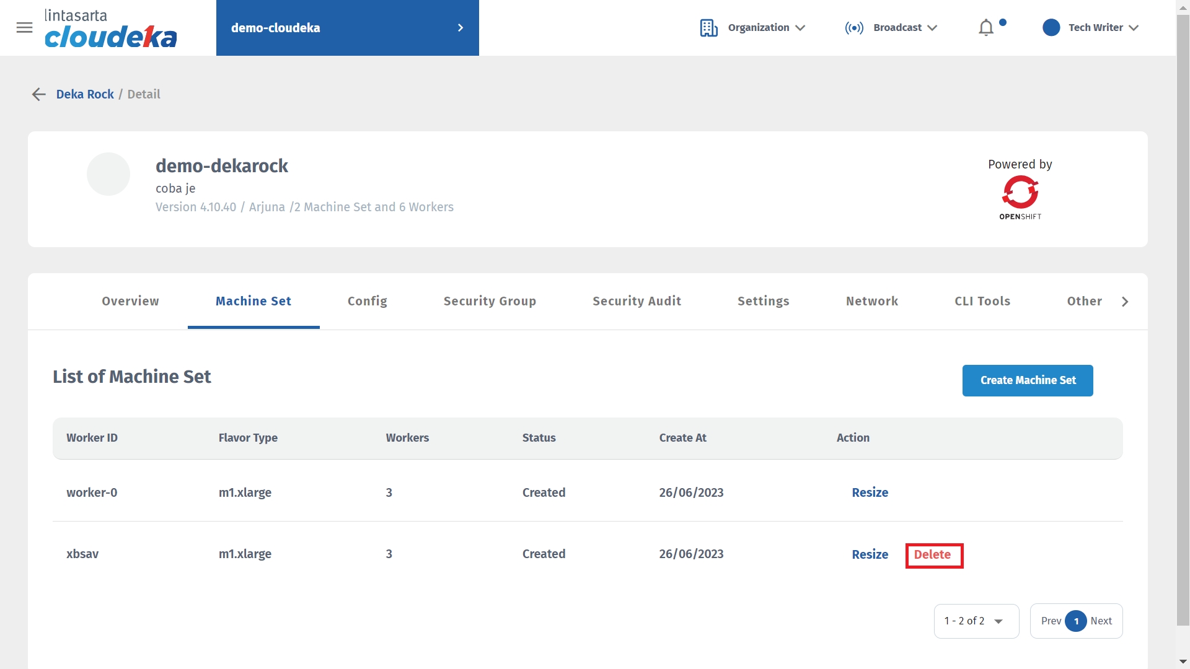Click the Tech Writer avatar circle
The width and height of the screenshot is (1190, 669).
tap(1051, 28)
